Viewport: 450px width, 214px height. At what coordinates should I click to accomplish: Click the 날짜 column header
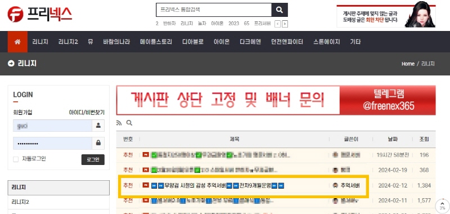(x=392, y=139)
